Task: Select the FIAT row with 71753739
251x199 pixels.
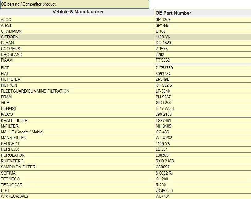Action: (125, 68)
